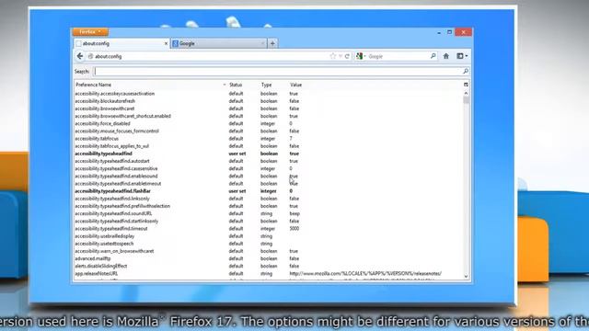Select accessibility.tabfocus_applies_to_xul row
Image resolution: width=589 pixels, height=331 pixels.
(268, 146)
